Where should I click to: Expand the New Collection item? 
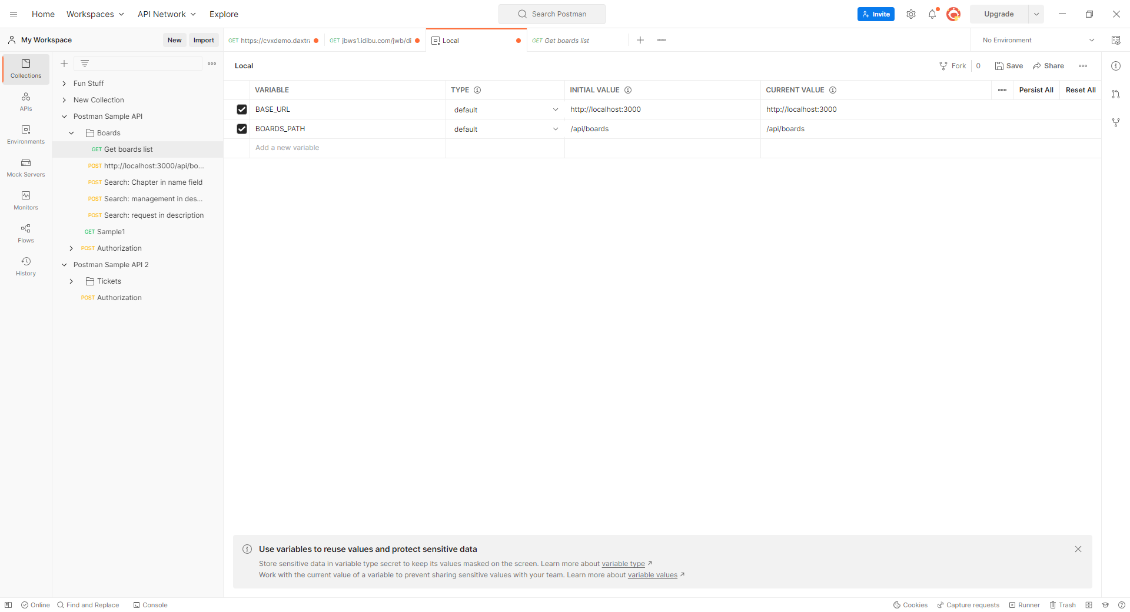[64, 100]
